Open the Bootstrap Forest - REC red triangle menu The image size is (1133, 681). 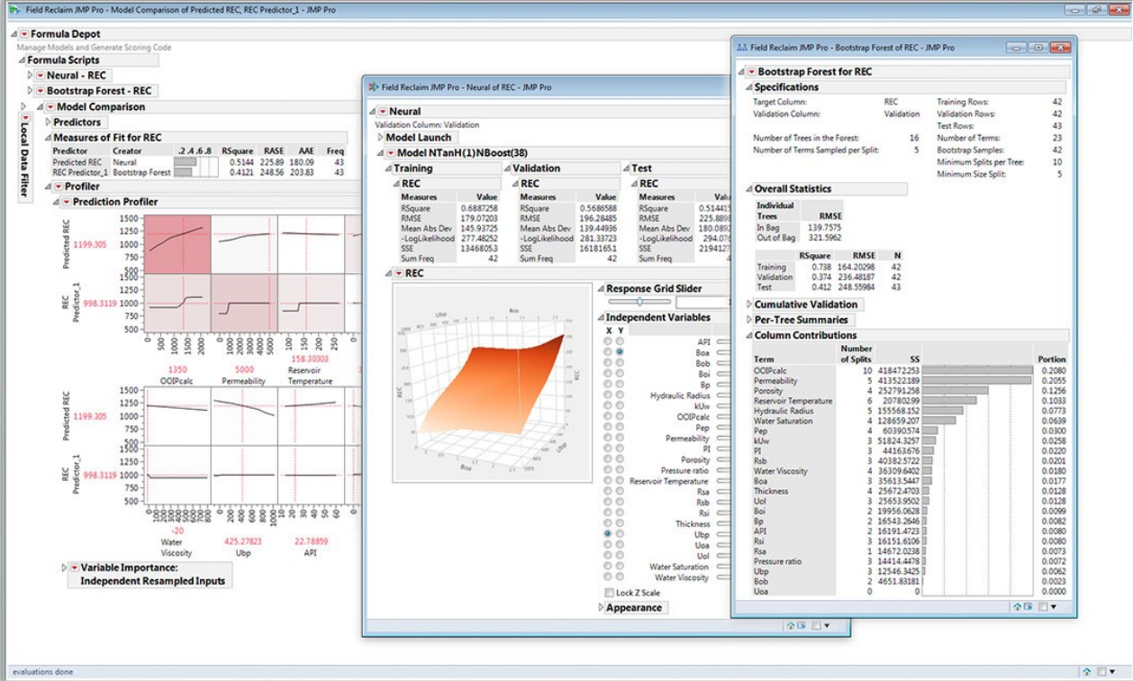pyautogui.click(x=41, y=91)
